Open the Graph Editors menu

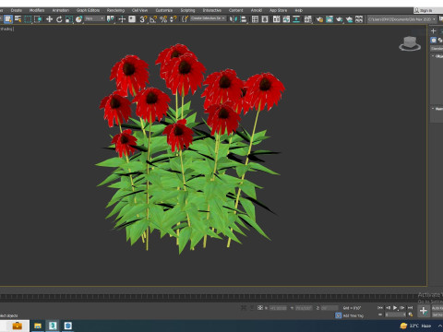(88, 10)
